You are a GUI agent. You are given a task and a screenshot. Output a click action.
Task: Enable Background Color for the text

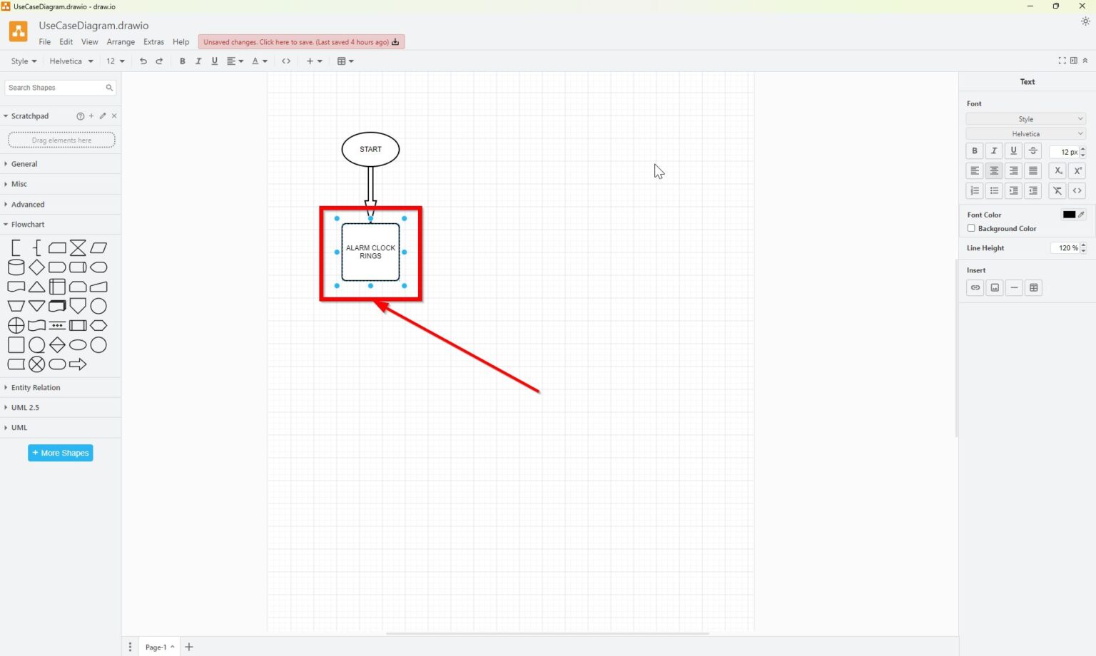pyautogui.click(x=971, y=228)
